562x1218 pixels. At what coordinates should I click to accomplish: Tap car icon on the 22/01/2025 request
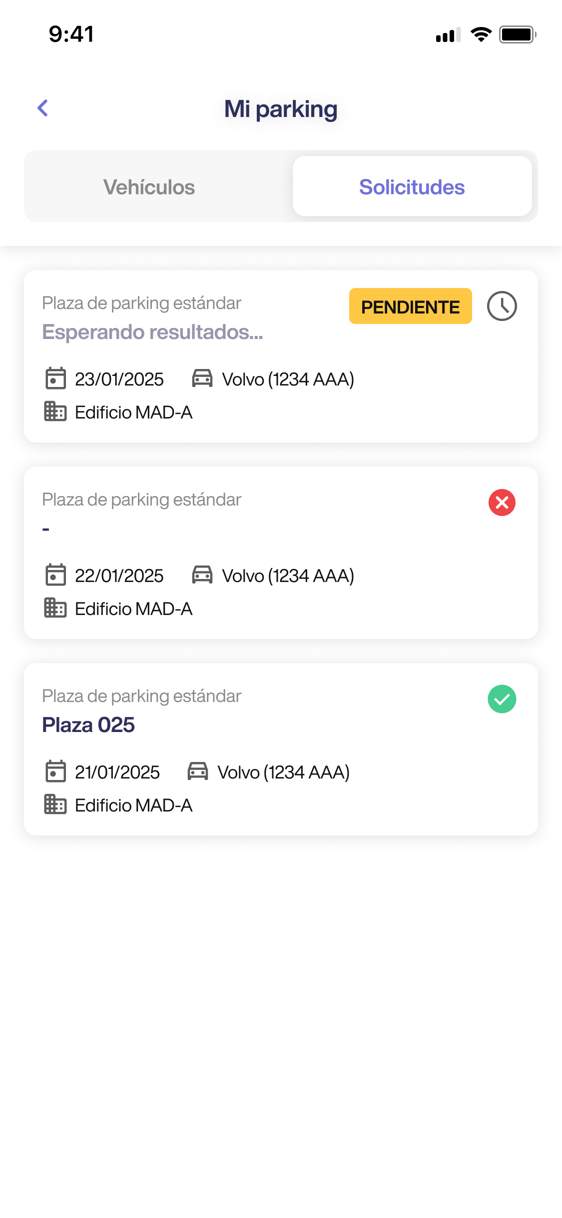pyautogui.click(x=202, y=575)
